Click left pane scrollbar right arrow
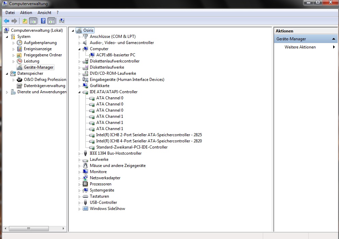 point(63,228)
